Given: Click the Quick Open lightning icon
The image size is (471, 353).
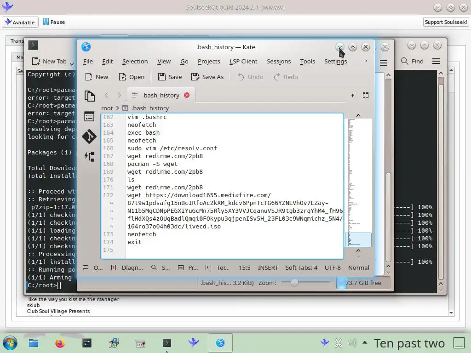Looking at the screenshot, I should click(x=353, y=95).
